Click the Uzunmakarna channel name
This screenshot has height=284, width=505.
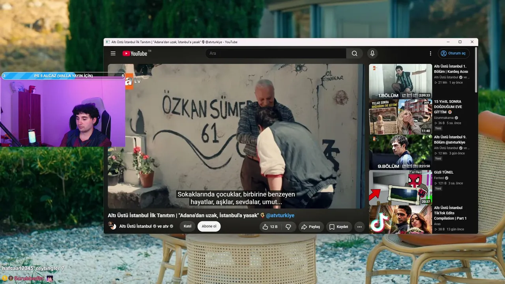pyautogui.click(x=444, y=118)
